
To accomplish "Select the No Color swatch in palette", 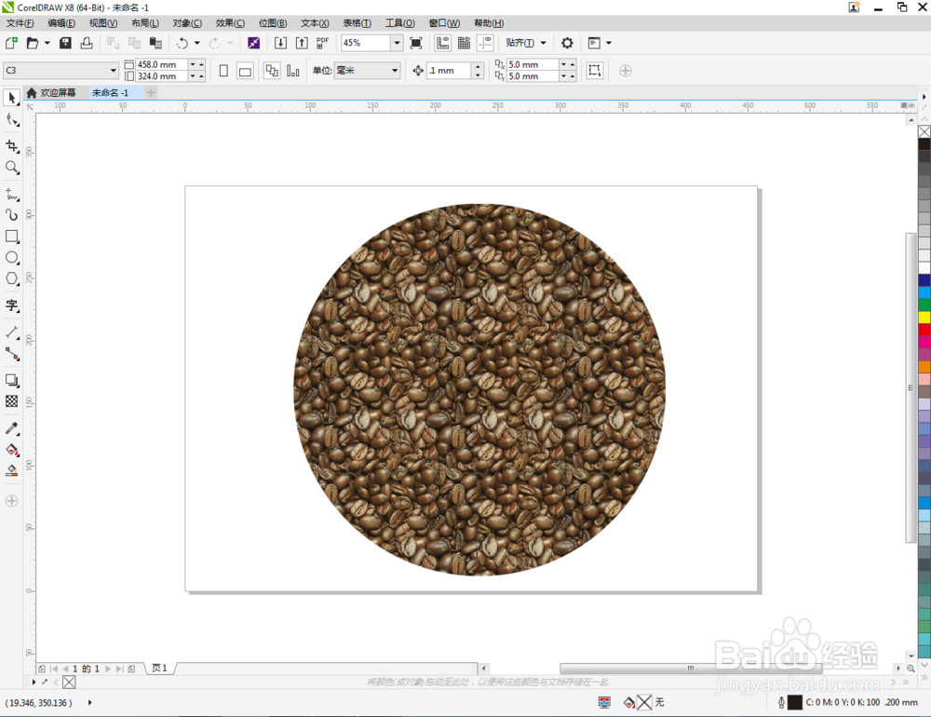I will [924, 131].
